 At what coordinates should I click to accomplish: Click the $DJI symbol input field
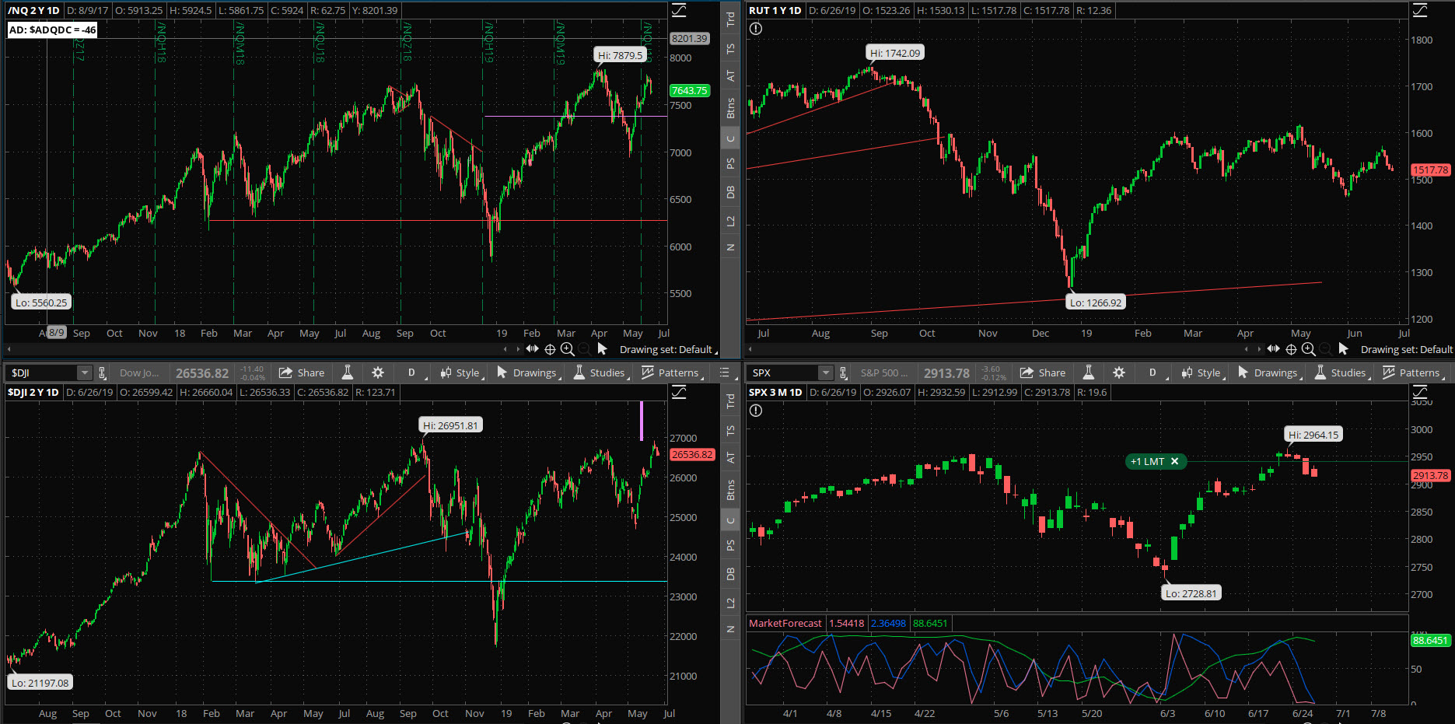(43, 372)
